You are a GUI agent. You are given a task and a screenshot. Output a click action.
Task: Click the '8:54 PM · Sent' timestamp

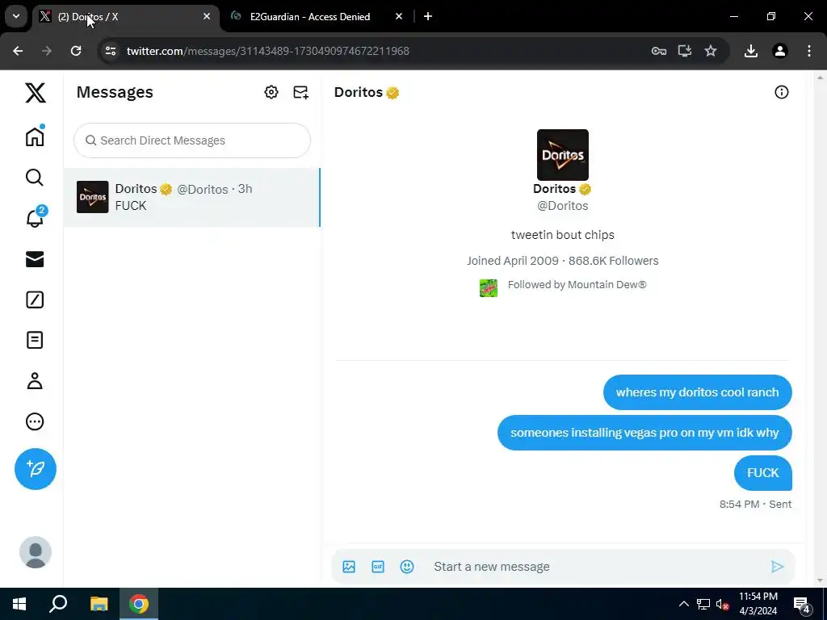tap(755, 504)
